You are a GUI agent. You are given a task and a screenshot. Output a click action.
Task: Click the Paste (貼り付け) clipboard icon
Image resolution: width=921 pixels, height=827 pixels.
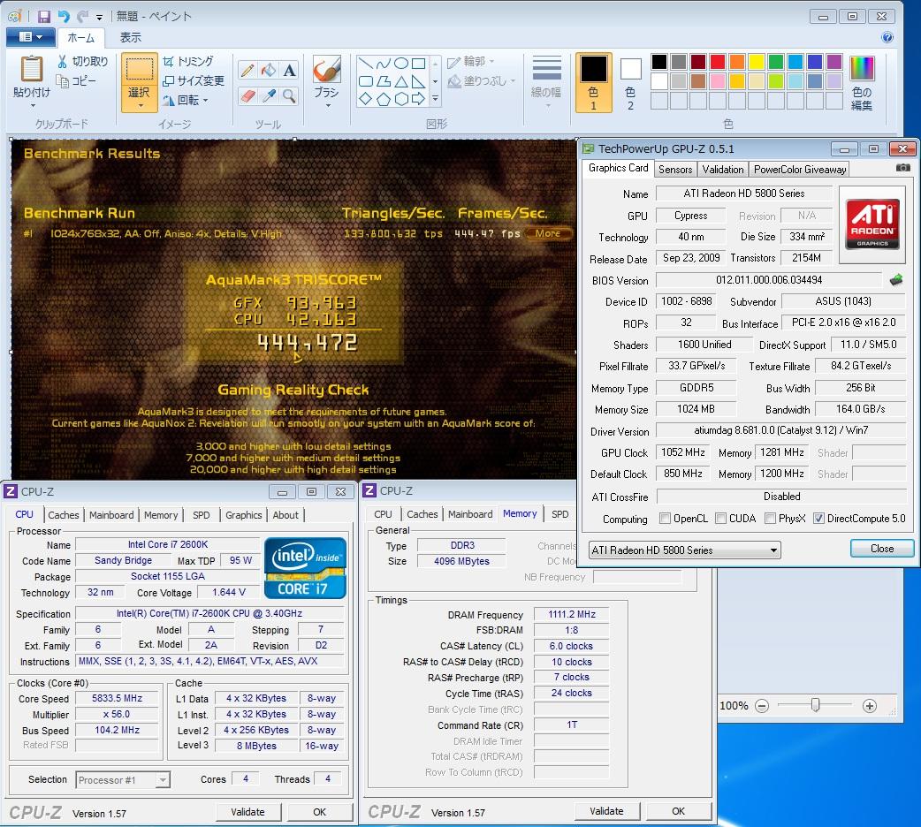point(32,69)
